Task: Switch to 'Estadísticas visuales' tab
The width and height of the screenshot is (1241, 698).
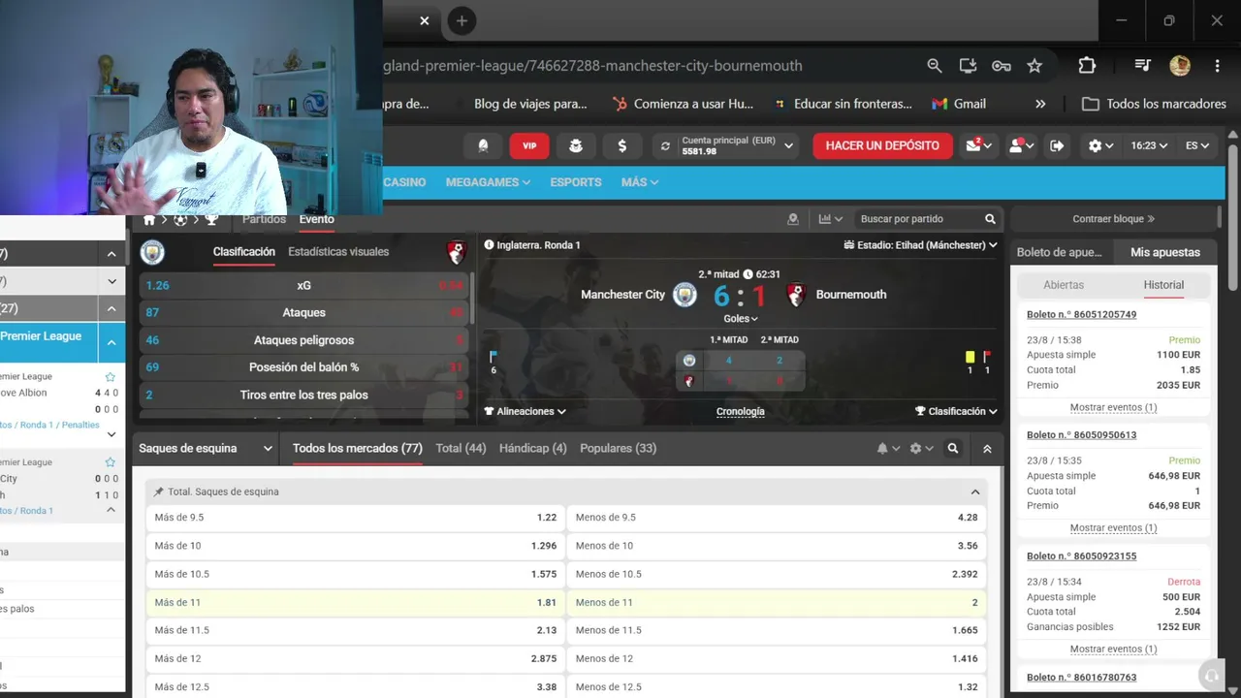Action: pos(338,252)
